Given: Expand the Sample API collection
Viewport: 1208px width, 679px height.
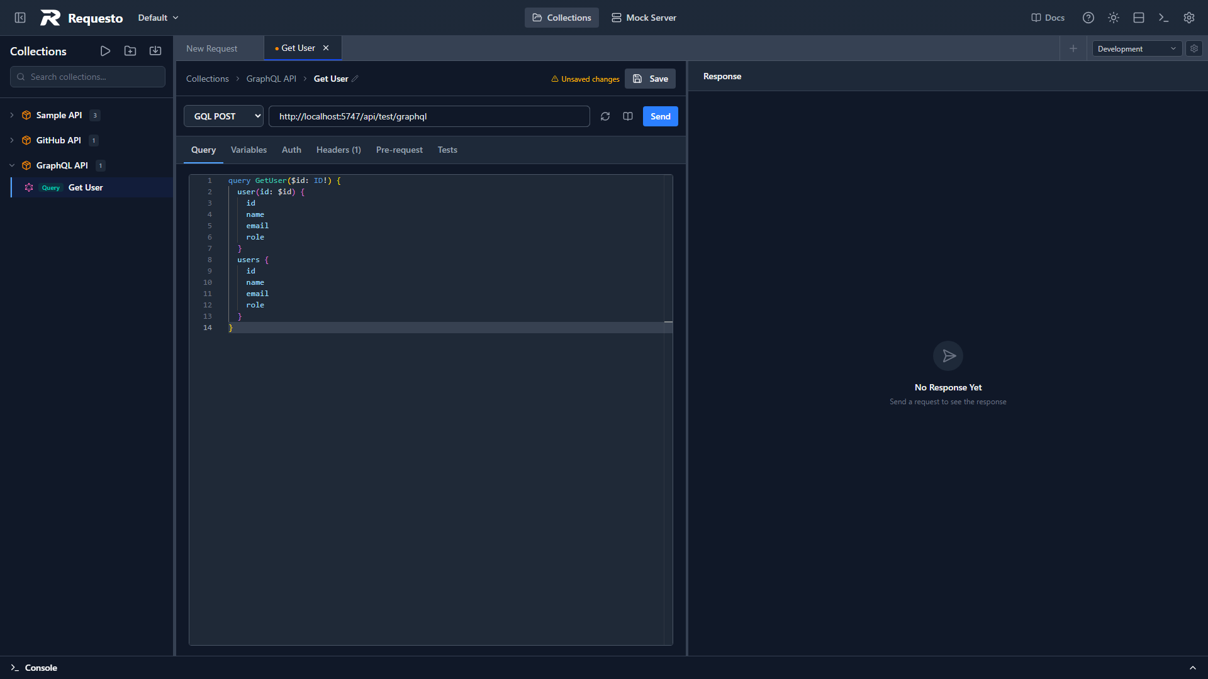Looking at the screenshot, I should pos(12,115).
